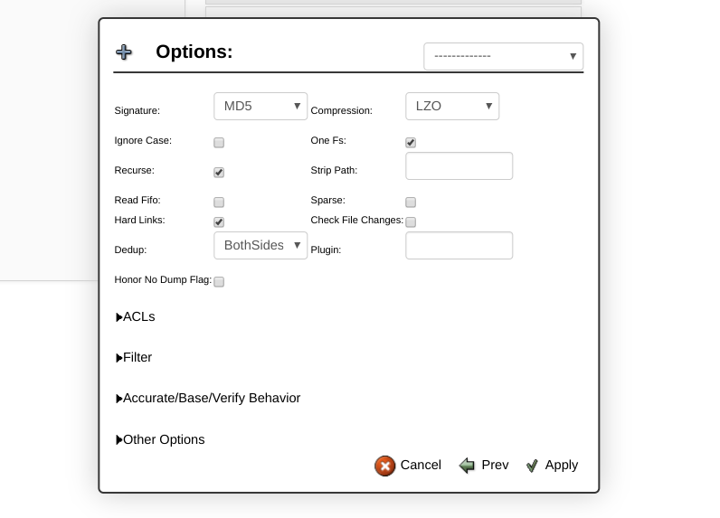Click into the Strip Path field

click(459, 166)
